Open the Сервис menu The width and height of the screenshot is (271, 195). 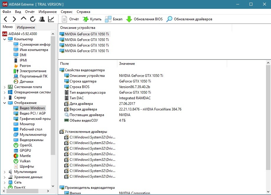pyautogui.click(x=67, y=12)
